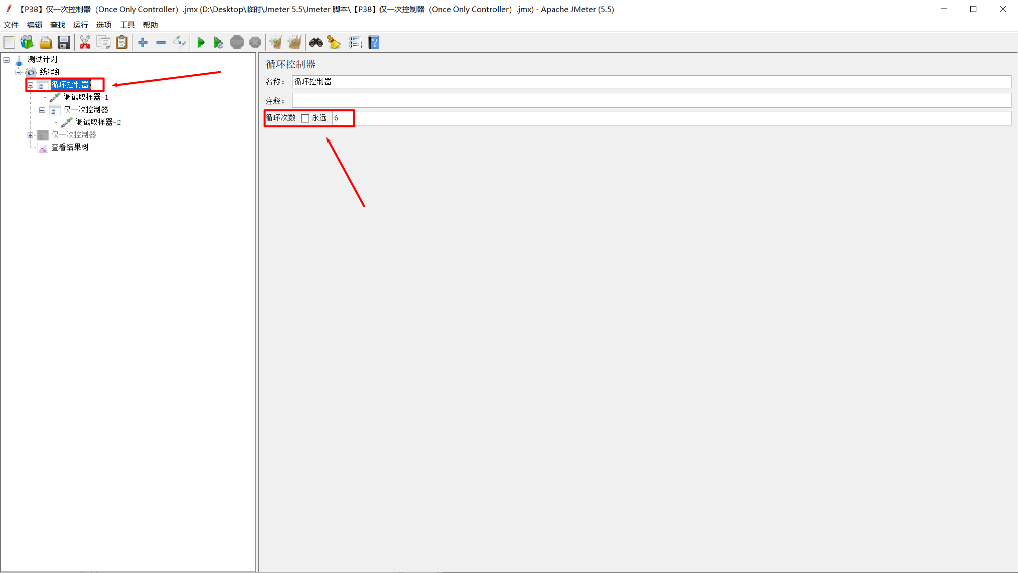
Task: Collapse the 循环控制器 tree node
Action: 31,85
